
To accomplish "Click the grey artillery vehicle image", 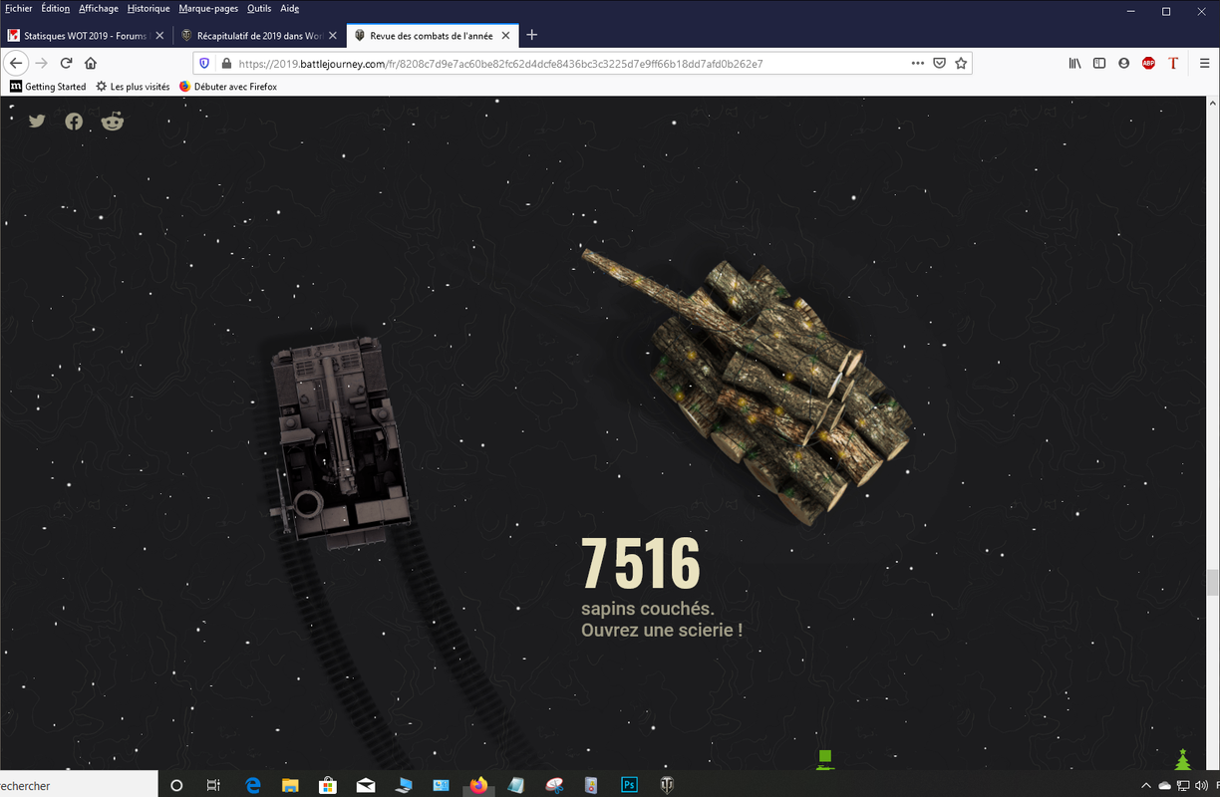I will (x=341, y=442).
